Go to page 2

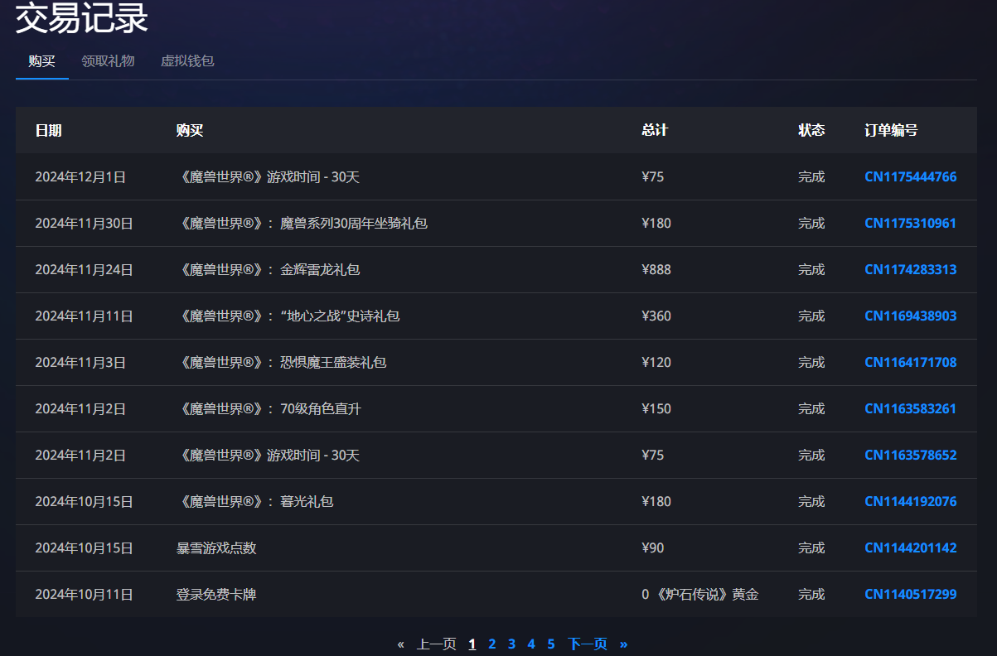coord(492,644)
